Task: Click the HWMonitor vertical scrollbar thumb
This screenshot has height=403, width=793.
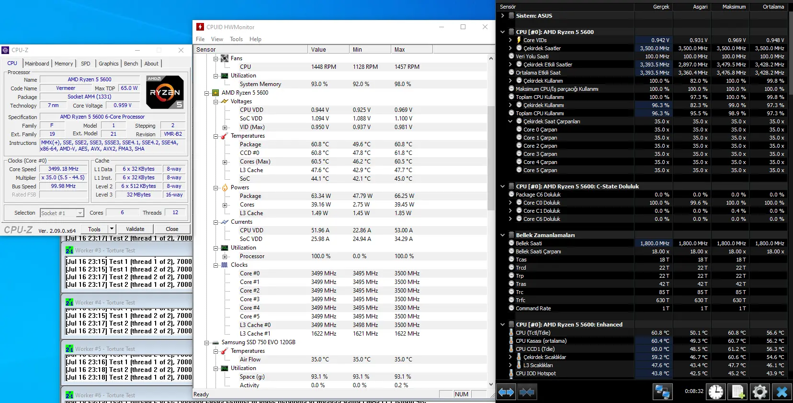Action: (491, 158)
